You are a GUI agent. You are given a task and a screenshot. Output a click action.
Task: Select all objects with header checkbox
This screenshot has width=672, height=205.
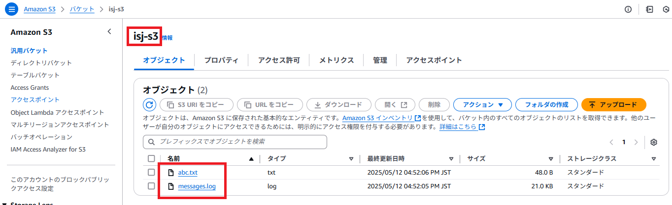tap(151, 158)
